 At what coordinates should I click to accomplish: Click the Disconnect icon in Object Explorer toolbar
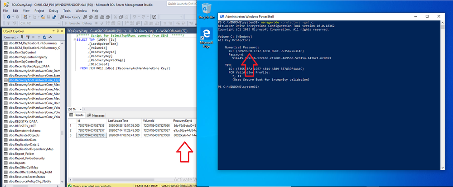(x=28, y=37)
